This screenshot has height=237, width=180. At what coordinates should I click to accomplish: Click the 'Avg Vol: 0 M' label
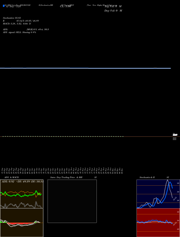coord(113,6)
